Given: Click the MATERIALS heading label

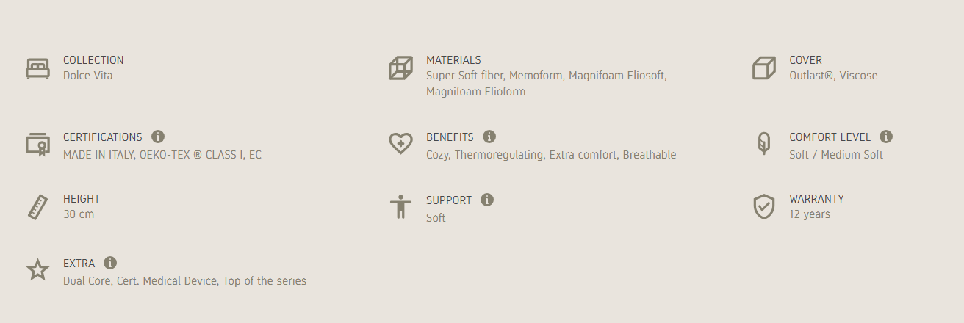Looking at the screenshot, I should pos(453,60).
